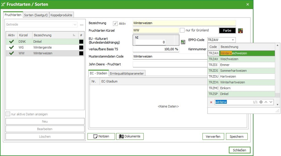
Task: Click the Fruchtarten Kürzel input field
Action: [156, 30]
